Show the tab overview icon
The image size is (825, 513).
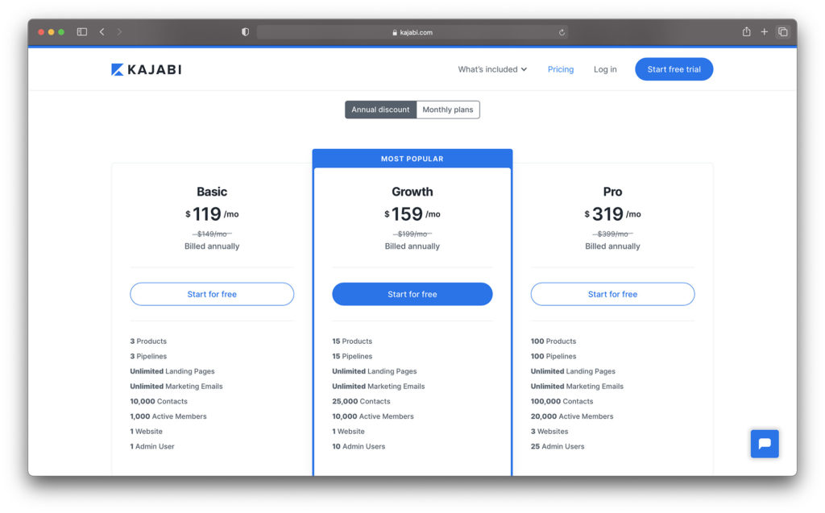[x=782, y=32]
